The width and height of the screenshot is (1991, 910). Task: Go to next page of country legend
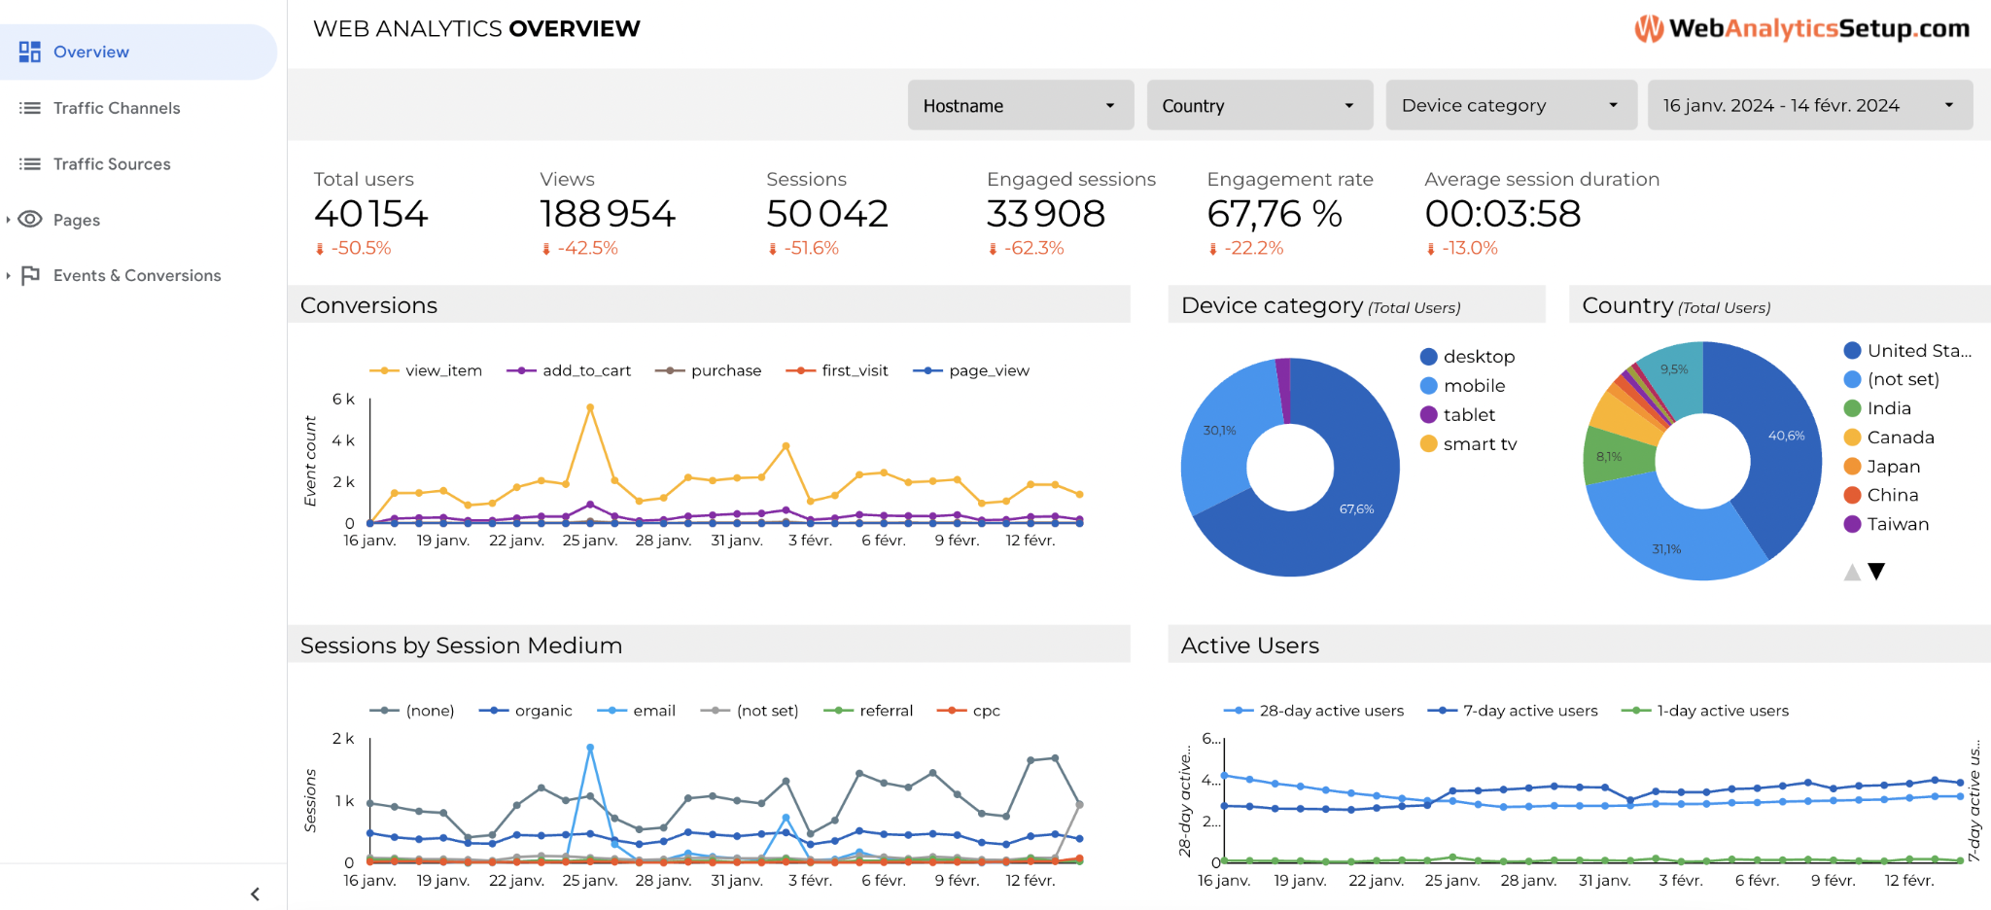pos(1876,572)
